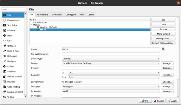Click the kits panel scroll up arrow
Image resolution: width=181 pixels, height=105 pixels.
pyautogui.click(x=178, y=18)
